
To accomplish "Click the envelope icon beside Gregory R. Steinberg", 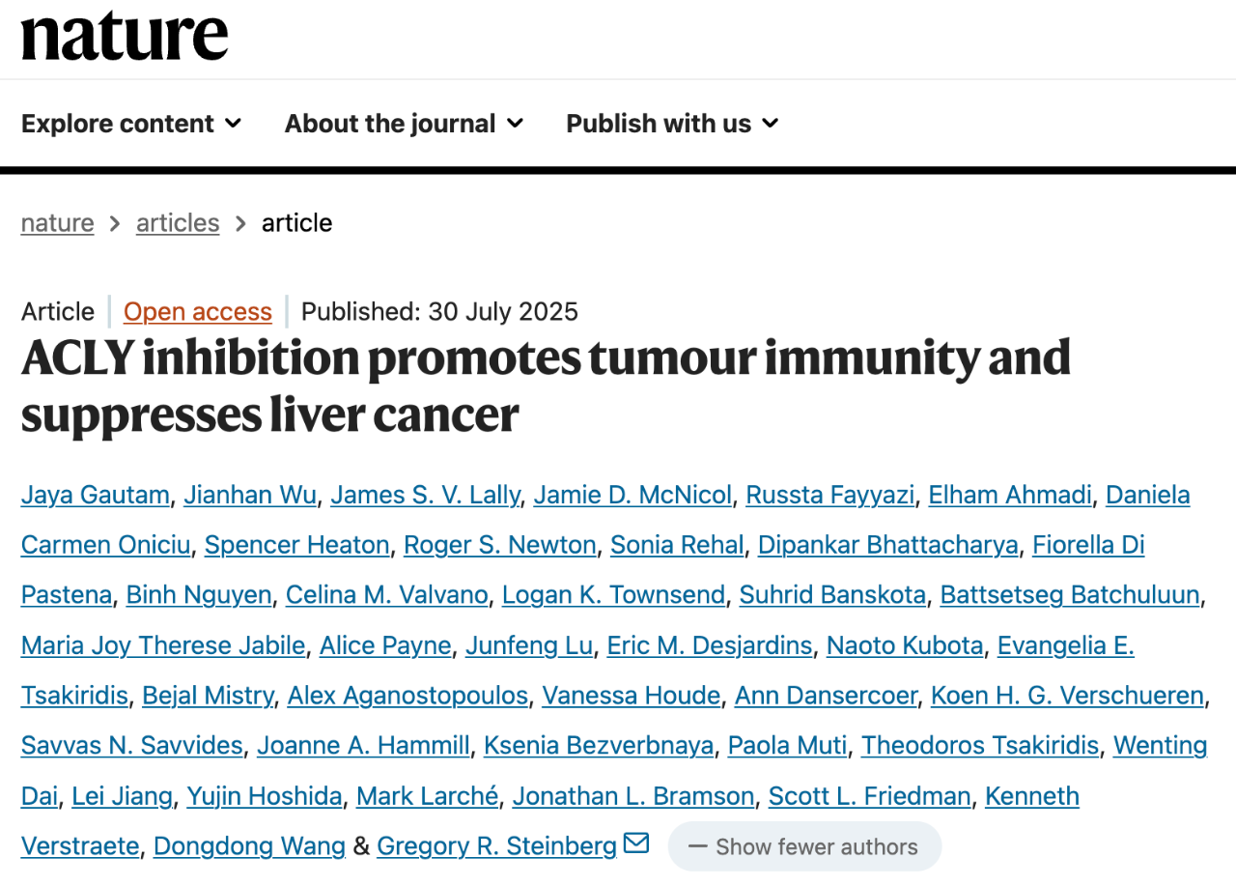I will pos(636,843).
